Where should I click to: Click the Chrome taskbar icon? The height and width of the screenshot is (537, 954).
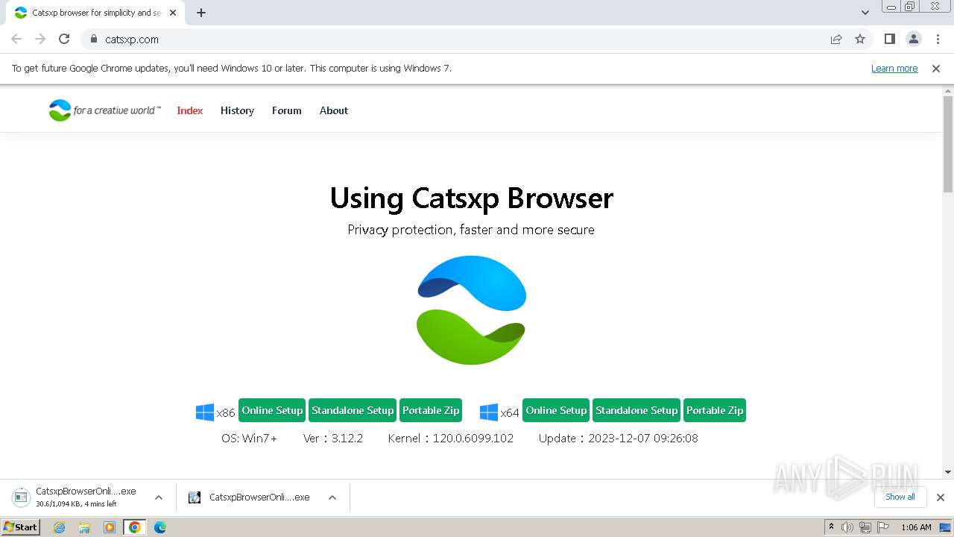pyautogui.click(x=135, y=527)
